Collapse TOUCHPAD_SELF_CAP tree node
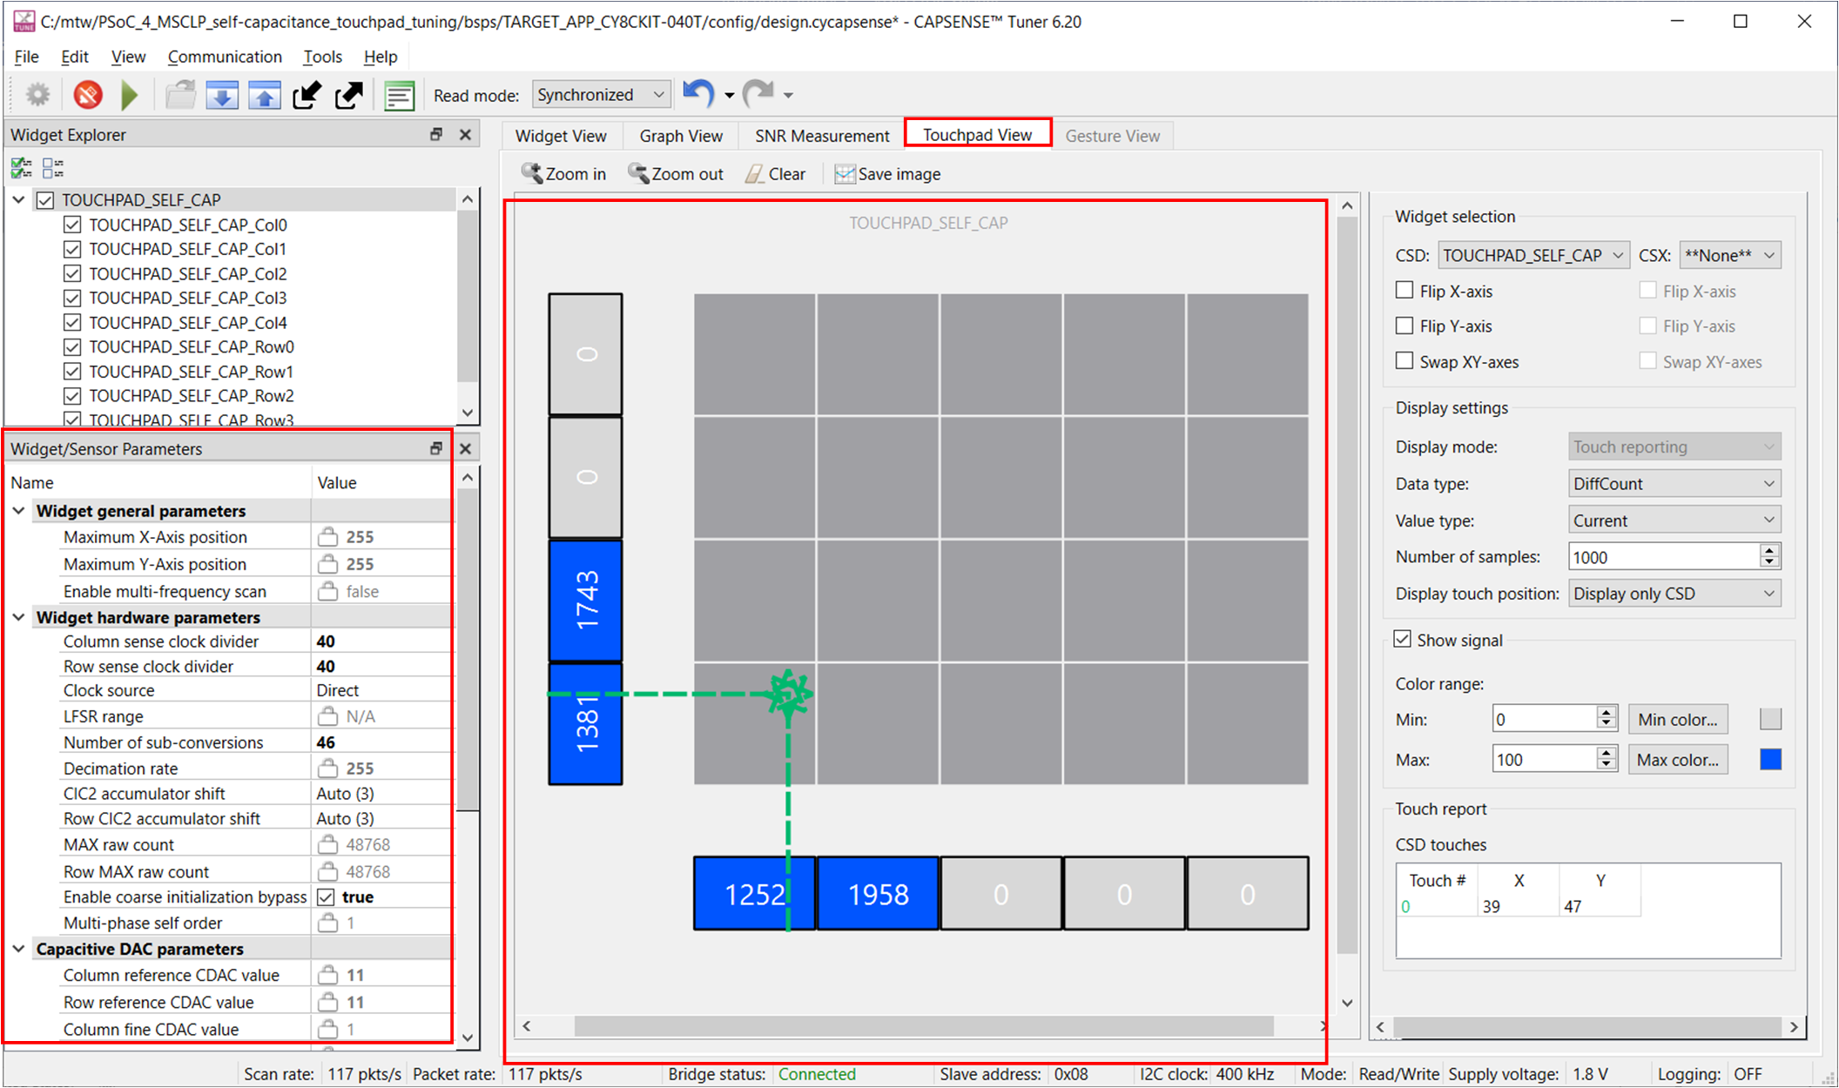This screenshot has height=1088, width=1839. click(x=18, y=199)
